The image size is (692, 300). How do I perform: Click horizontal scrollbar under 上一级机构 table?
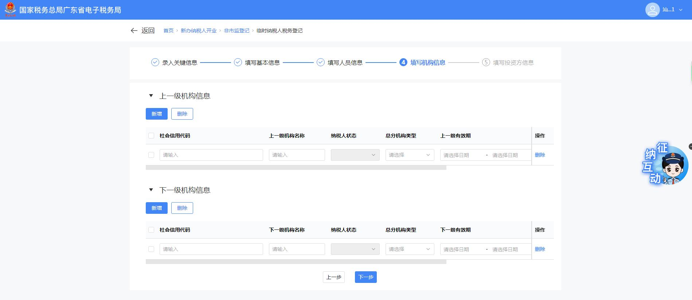[296, 168]
